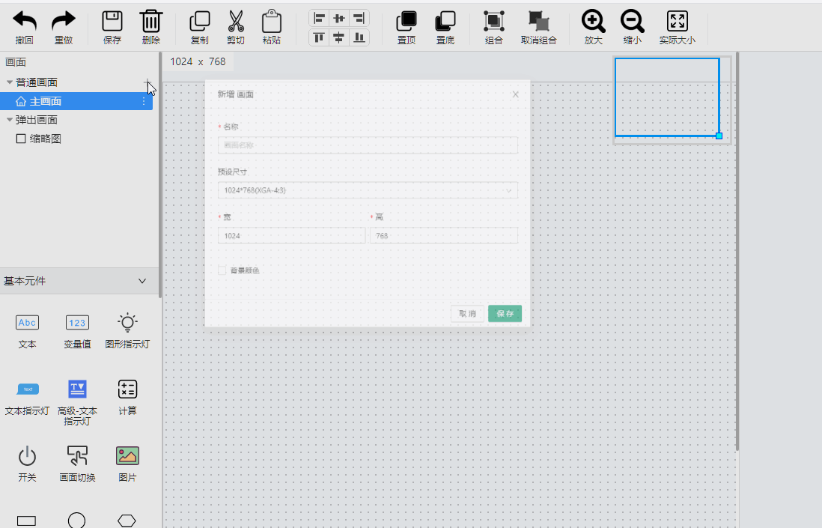The image size is (822, 528).
Task: Click the name (名称) input field
Action: (367, 145)
